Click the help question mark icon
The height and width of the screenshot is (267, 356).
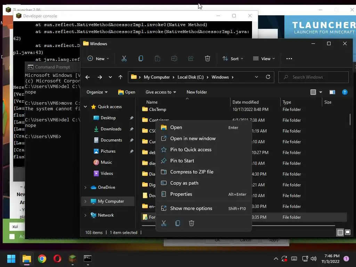[345, 92]
